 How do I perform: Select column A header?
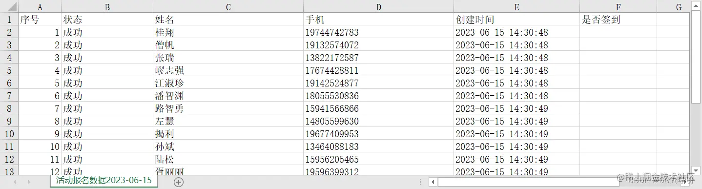coord(40,7)
